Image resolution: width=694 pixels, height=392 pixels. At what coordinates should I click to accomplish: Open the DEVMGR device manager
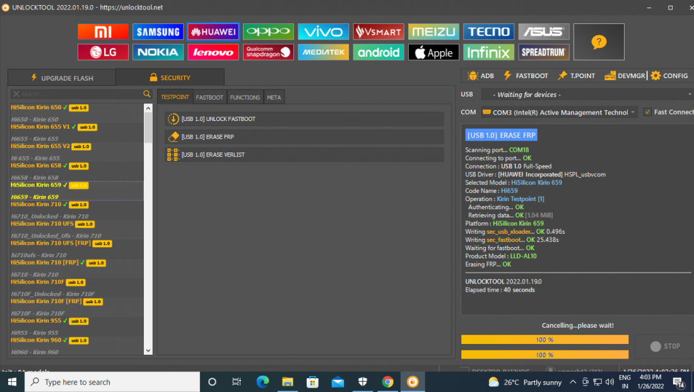point(625,76)
